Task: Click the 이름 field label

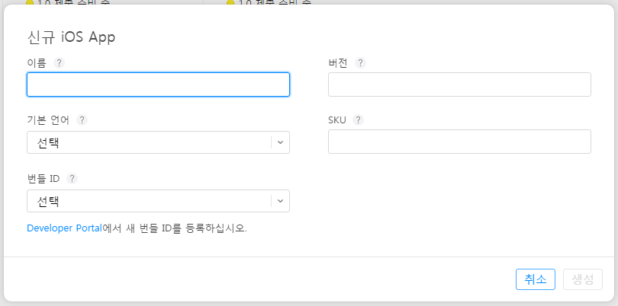Action: [x=37, y=63]
